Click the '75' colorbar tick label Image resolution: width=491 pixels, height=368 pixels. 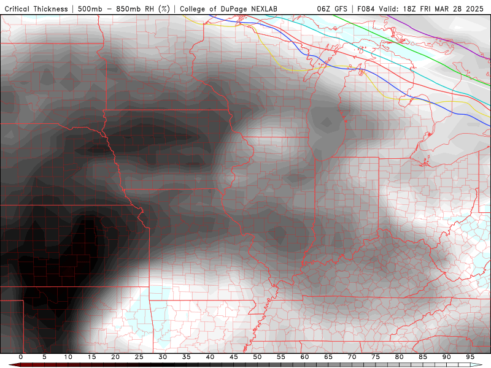click(x=376, y=357)
